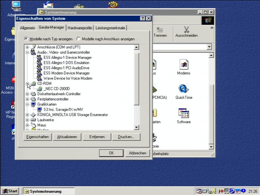Viewport: 260px width, 195px height.
Task: Click the Systemsteuerung title bar folder icon
Action: pos(41,12)
